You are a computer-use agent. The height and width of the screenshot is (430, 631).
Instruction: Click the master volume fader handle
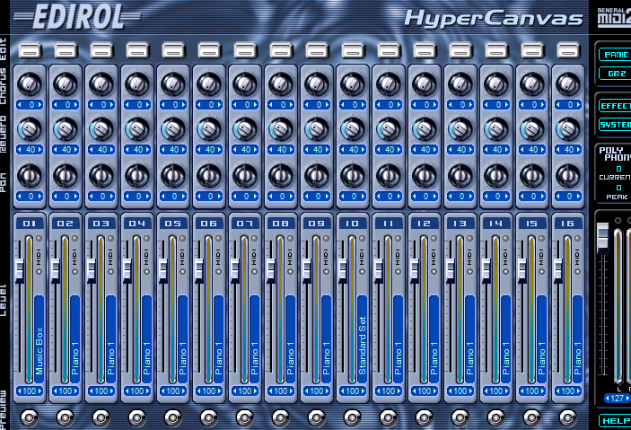pos(602,237)
